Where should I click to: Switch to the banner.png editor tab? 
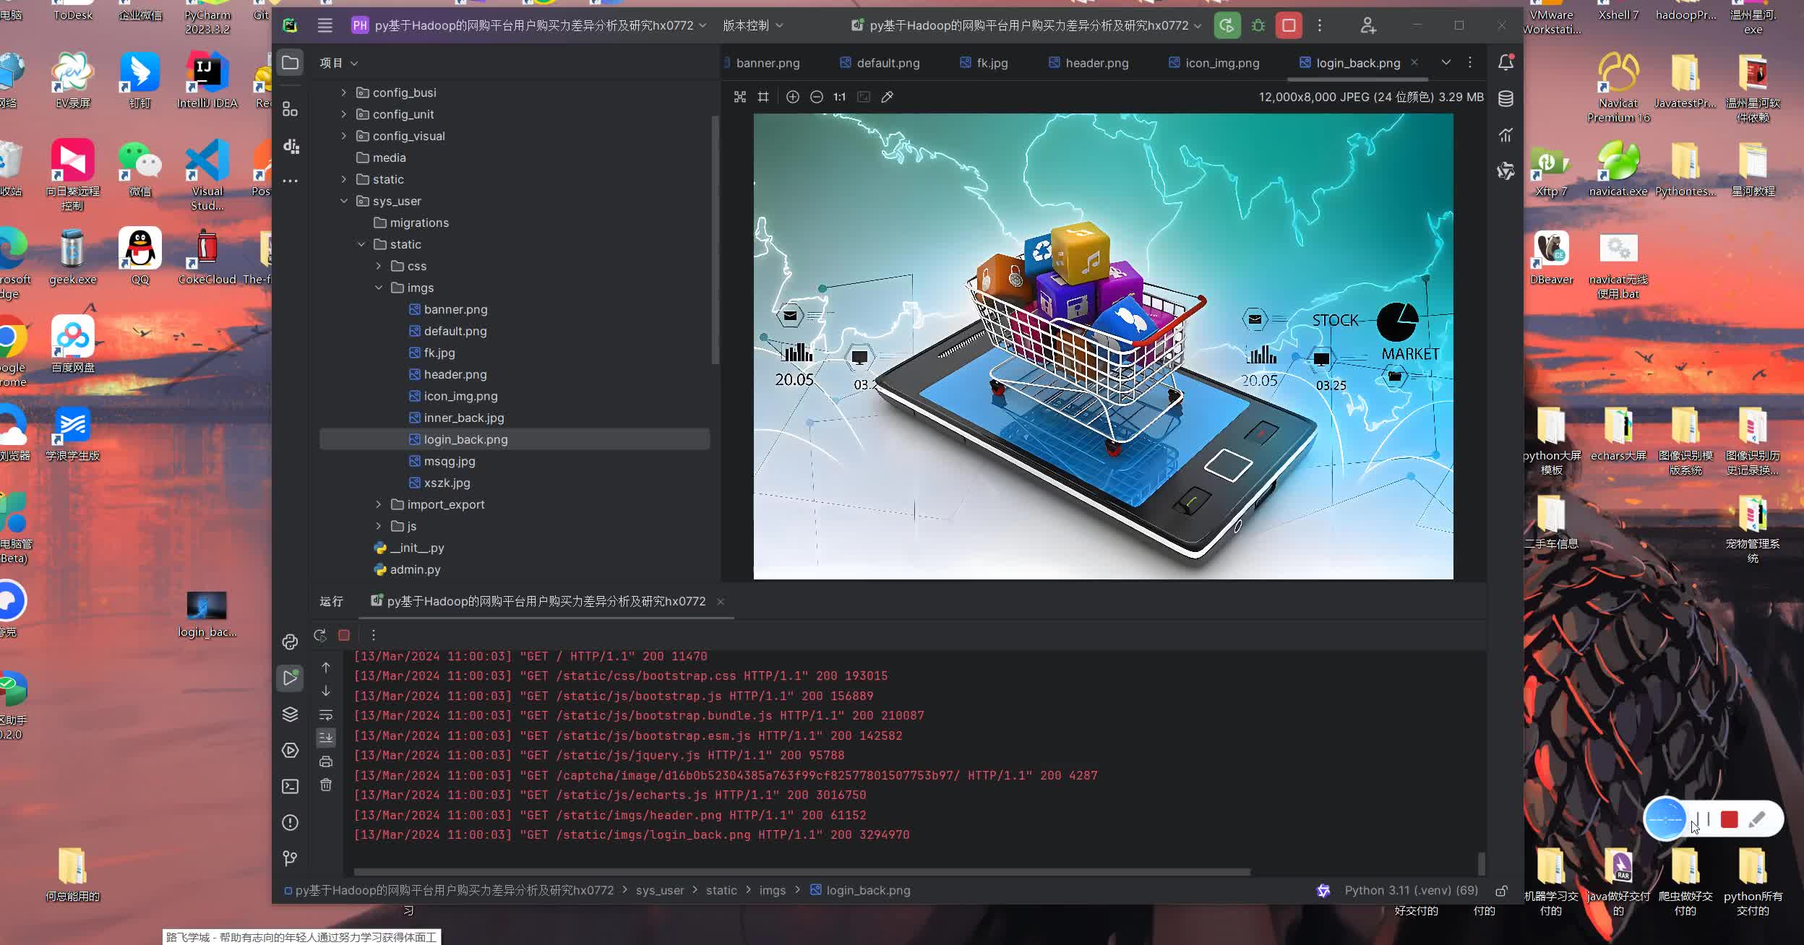[x=767, y=63]
